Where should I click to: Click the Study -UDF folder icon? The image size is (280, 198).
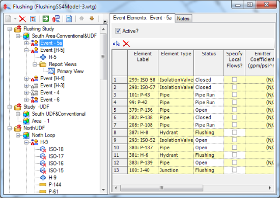coord(18,107)
